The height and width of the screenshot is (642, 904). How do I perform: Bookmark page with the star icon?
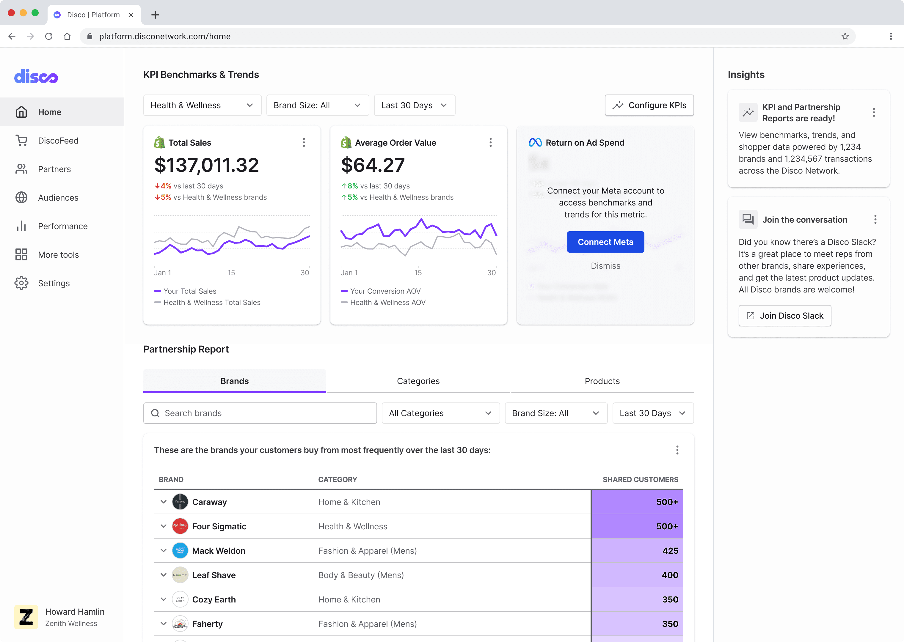tap(845, 36)
